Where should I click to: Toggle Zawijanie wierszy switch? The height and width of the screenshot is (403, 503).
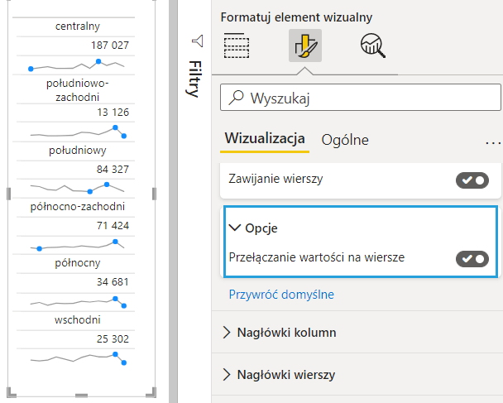pyautogui.click(x=472, y=180)
